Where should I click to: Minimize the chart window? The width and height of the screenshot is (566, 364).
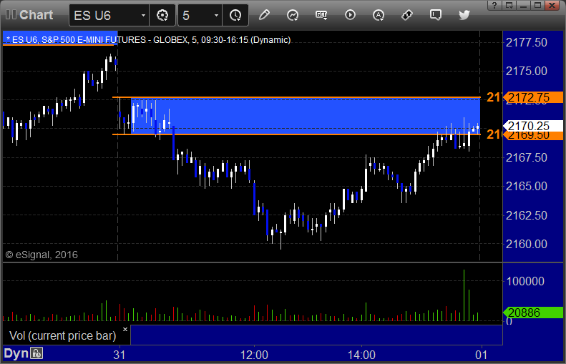523,5
